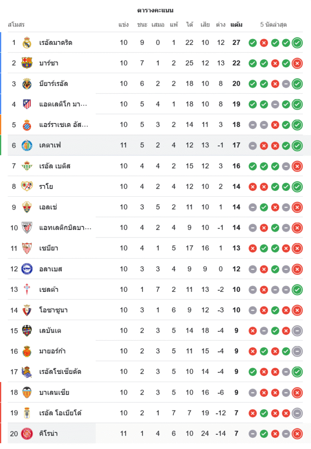
Task: Click Real Madrid's latest match win icon
Action: coord(297,43)
